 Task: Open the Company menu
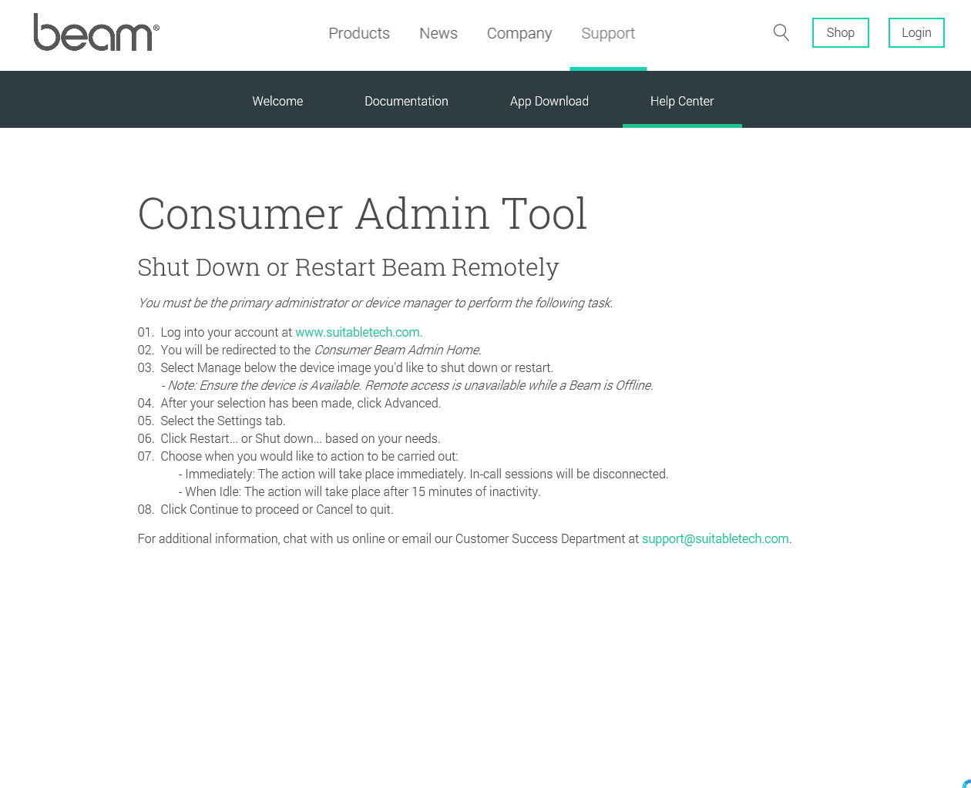pos(519,33)
